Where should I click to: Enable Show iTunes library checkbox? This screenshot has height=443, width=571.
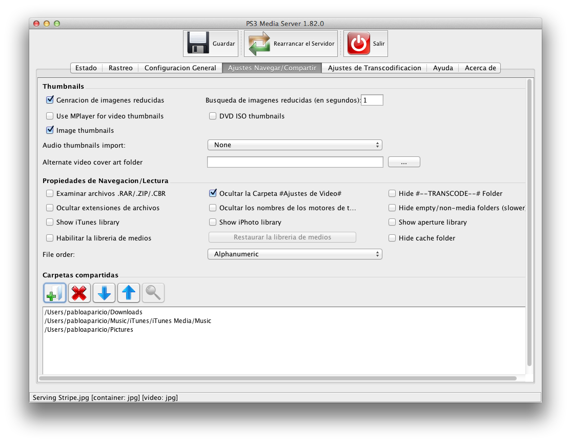pos(50,222)
